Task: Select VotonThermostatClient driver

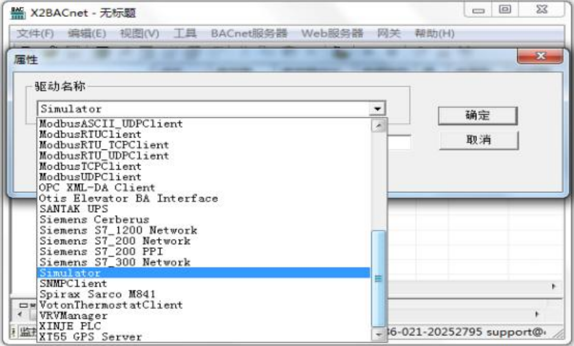Action: click(x=204, y=305)
